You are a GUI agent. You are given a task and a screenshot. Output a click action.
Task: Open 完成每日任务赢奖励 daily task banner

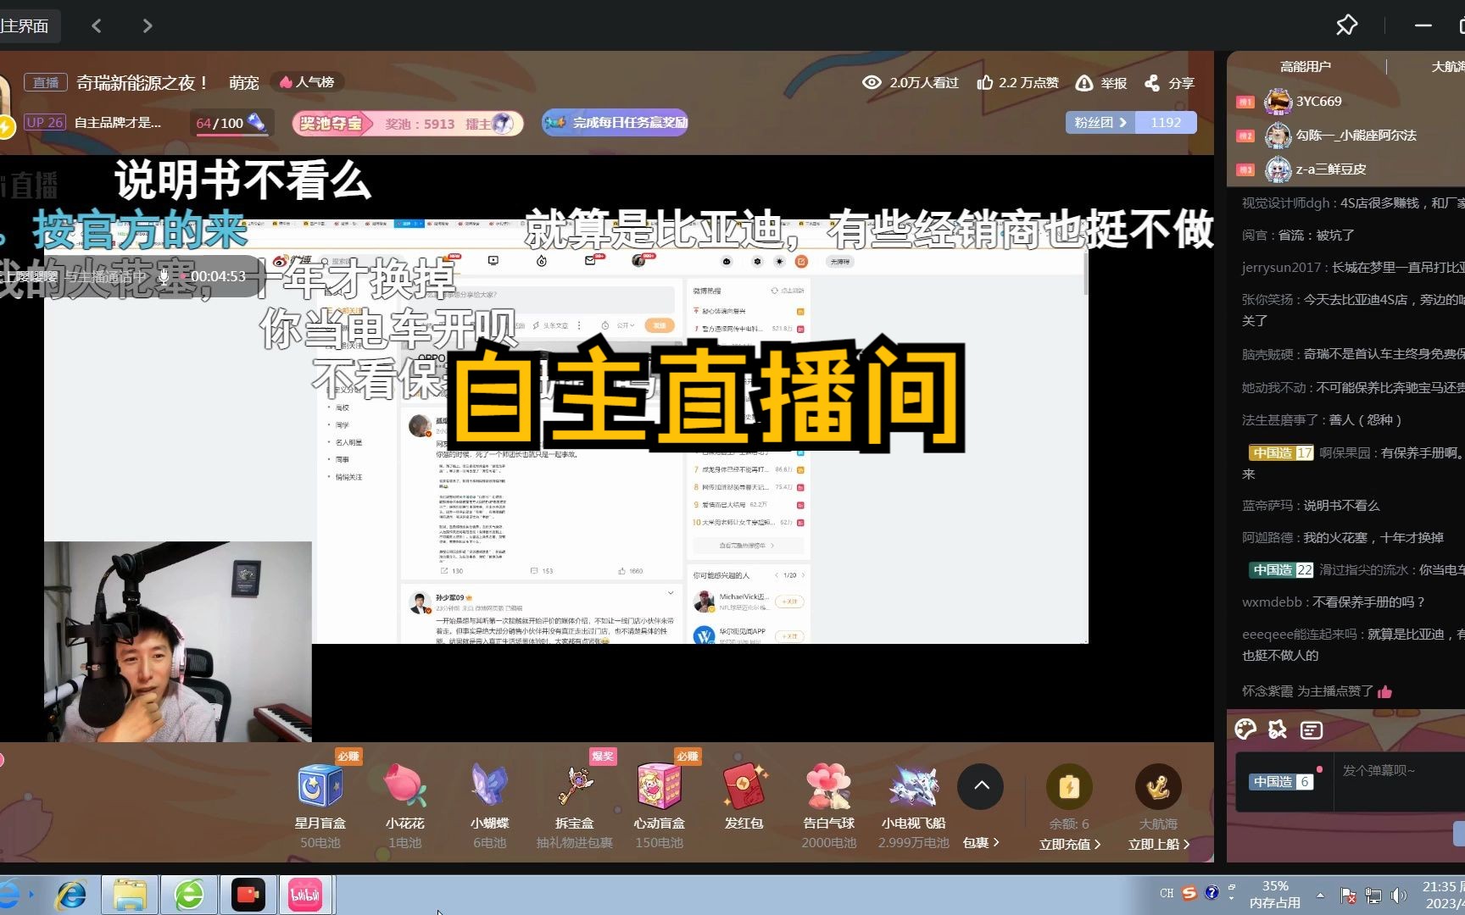615,123
